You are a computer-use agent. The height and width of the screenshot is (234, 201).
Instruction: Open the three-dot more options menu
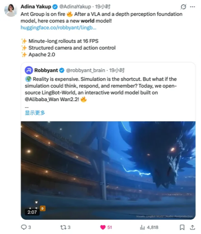coord(192,7)
